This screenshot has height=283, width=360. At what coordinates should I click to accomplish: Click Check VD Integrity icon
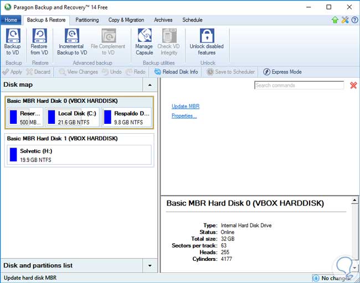point(169,35)
